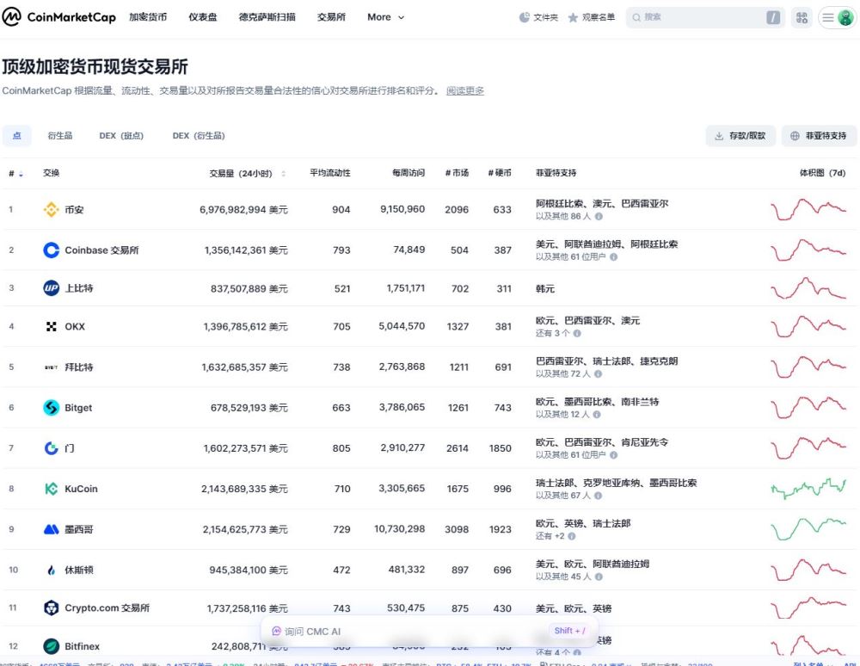Click the QR code icon in header
The image size is (860, 666).
coord(802,17)
